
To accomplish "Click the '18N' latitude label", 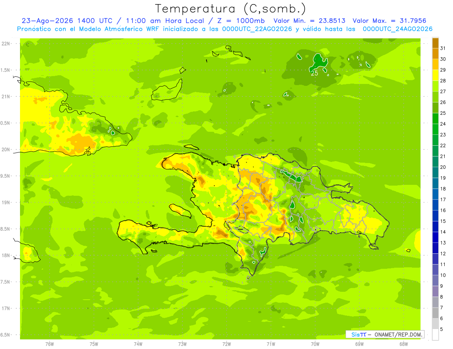I will click(6, 255).
